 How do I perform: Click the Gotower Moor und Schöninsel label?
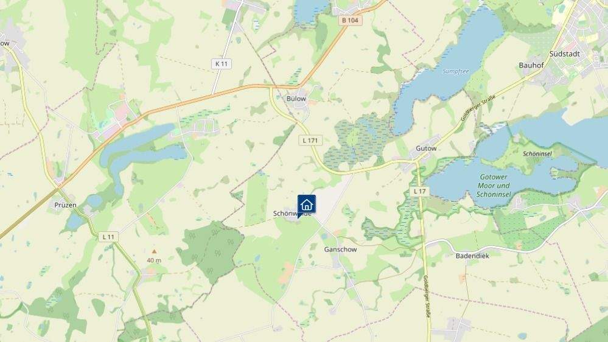tap(494, 186)
